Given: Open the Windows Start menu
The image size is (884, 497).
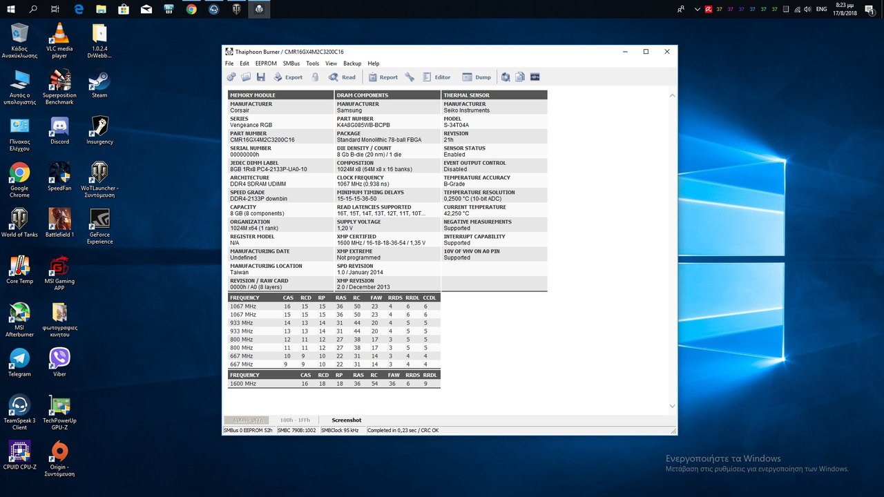Looking at the screenshot, I should tap(11, 9).
